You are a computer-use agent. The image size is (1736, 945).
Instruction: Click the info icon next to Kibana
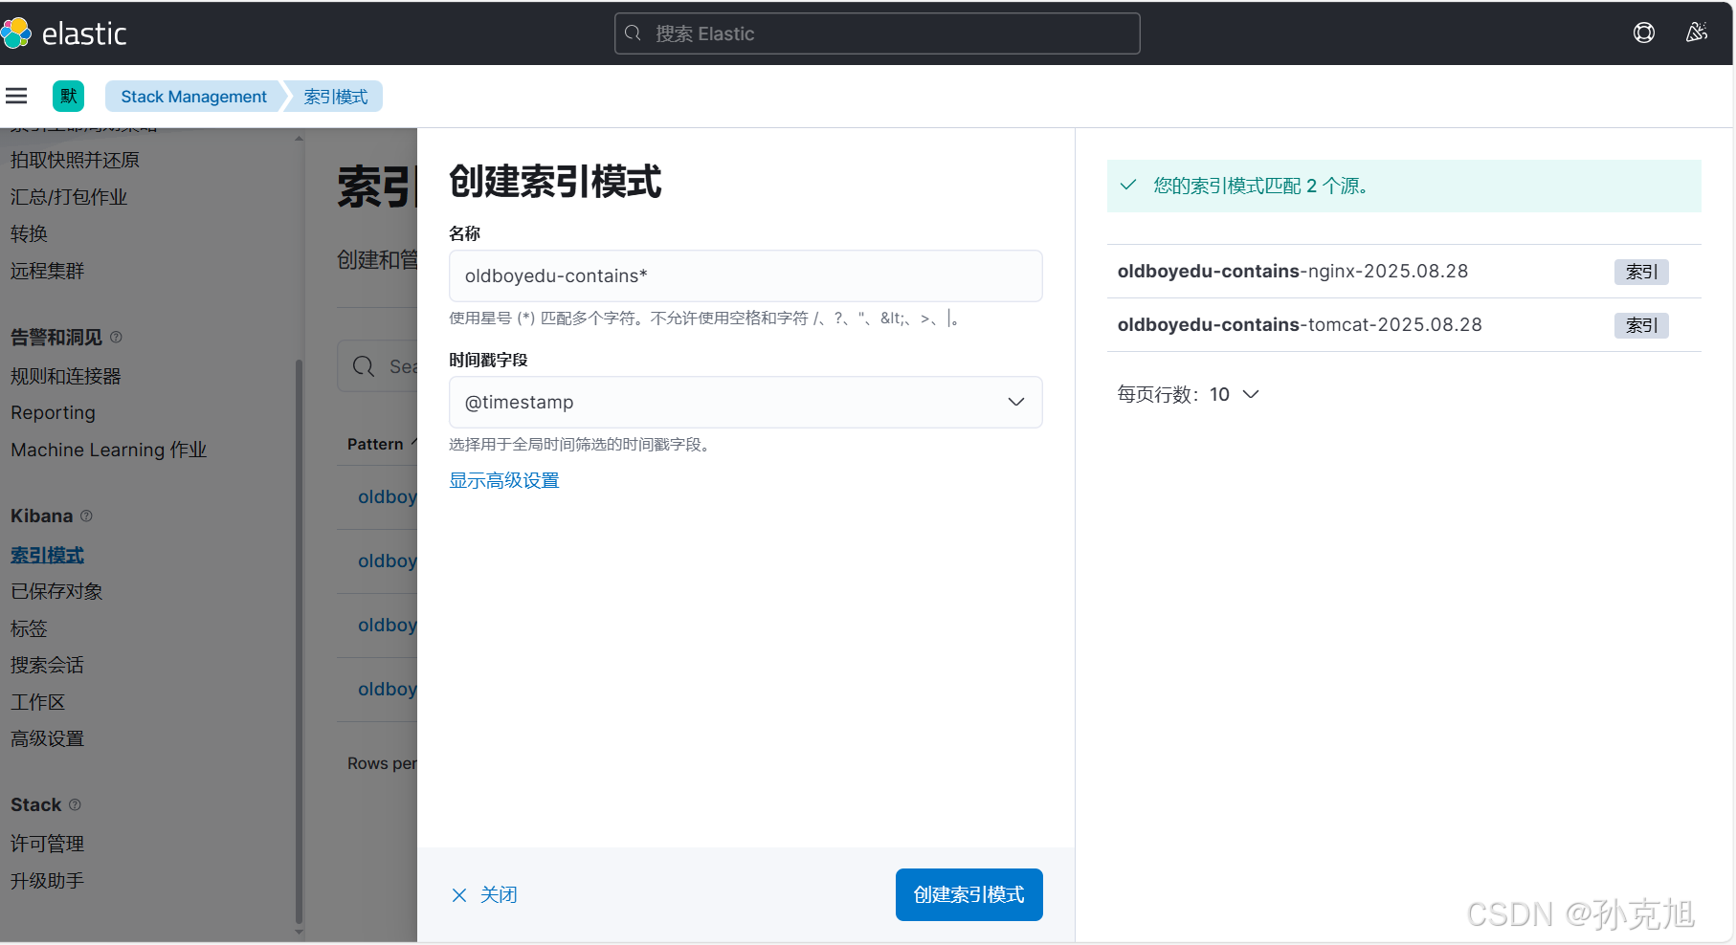86,516
